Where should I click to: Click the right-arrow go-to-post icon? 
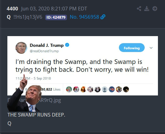155,9
